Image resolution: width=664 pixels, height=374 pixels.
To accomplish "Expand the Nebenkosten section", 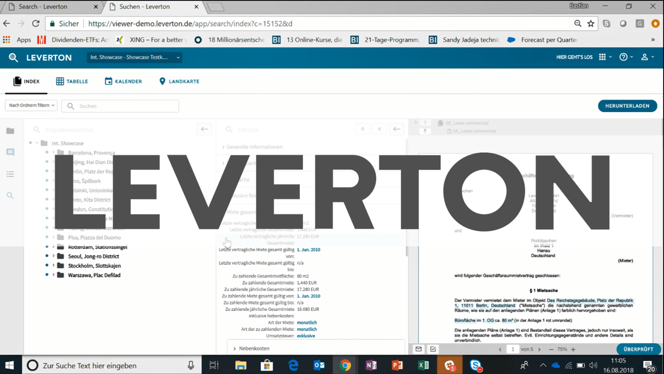I will 234,348.
